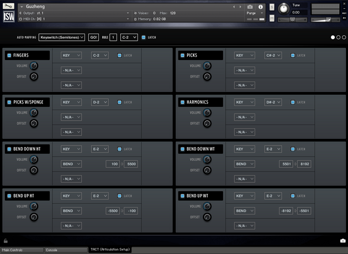Open the auto-mapping C-2 key dropdown
348x254 pixels.
[129, 37]
